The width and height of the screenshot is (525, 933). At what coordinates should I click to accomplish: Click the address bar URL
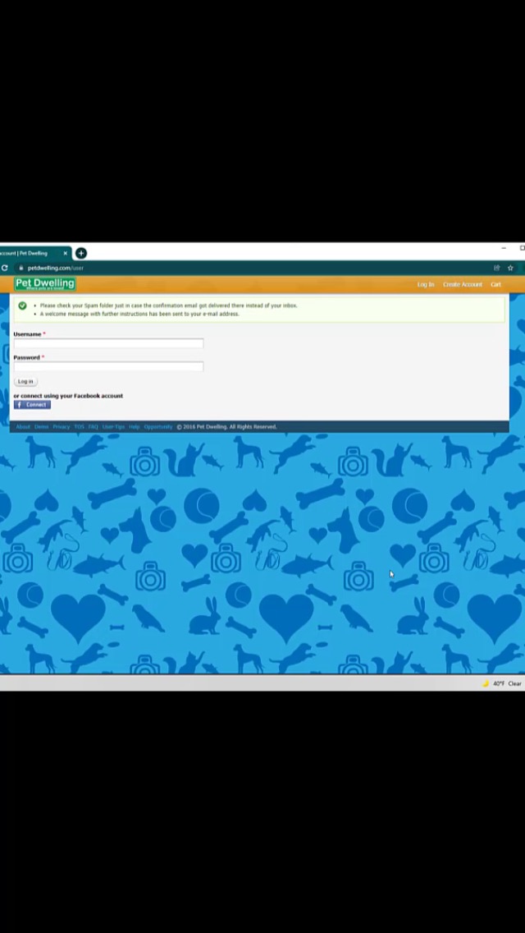(55, 268)
